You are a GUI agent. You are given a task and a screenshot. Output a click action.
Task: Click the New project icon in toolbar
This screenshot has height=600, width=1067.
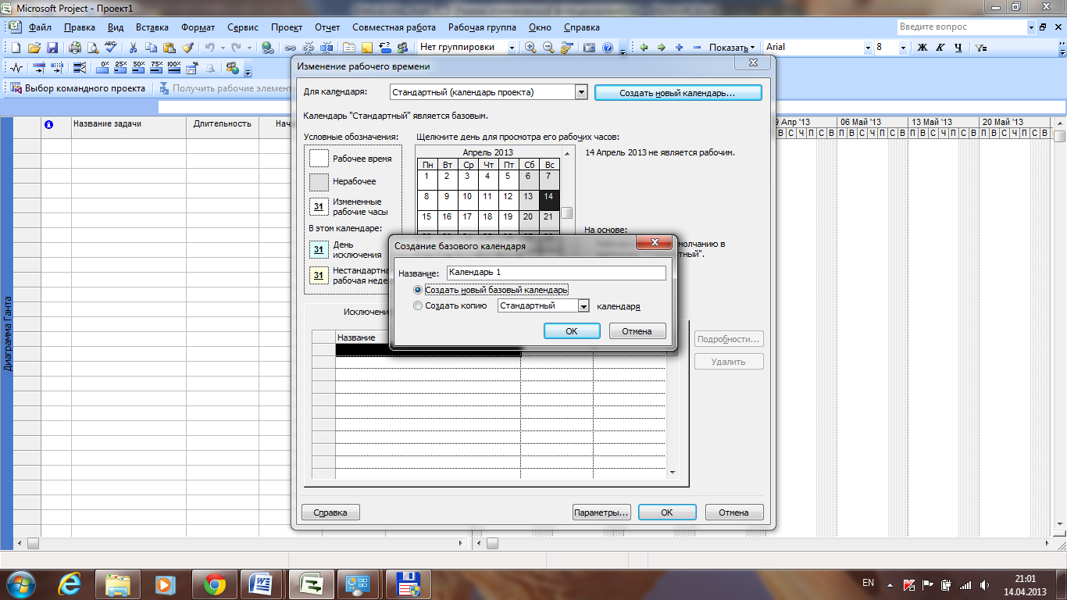point(16,47)
